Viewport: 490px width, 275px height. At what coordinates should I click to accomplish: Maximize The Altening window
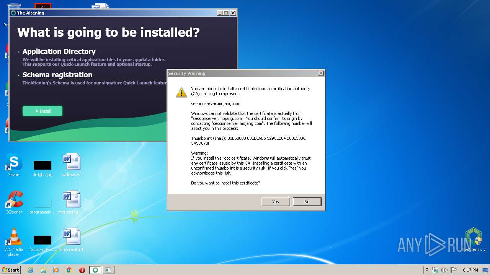pyautogui.click(x=226, y=13)
